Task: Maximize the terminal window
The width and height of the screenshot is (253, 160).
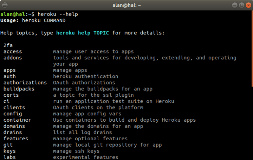Action: 241,5
